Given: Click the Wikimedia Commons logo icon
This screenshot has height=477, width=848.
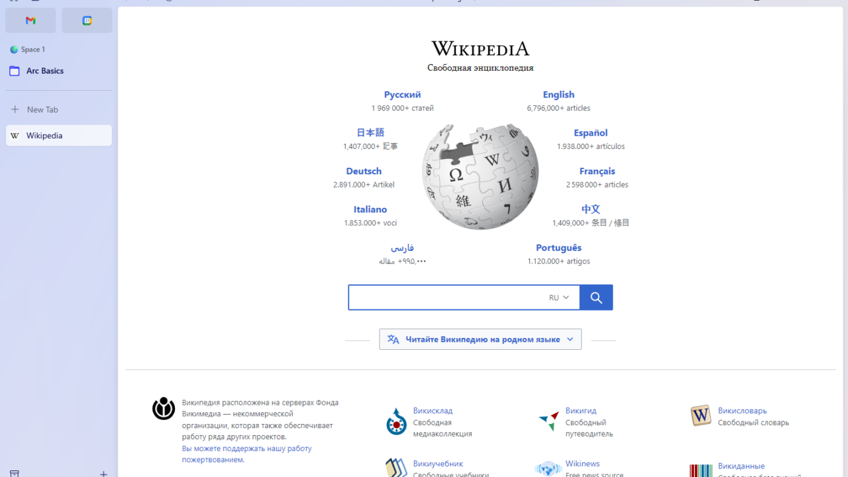Looking at the screenshot, I should coord(396,421).
